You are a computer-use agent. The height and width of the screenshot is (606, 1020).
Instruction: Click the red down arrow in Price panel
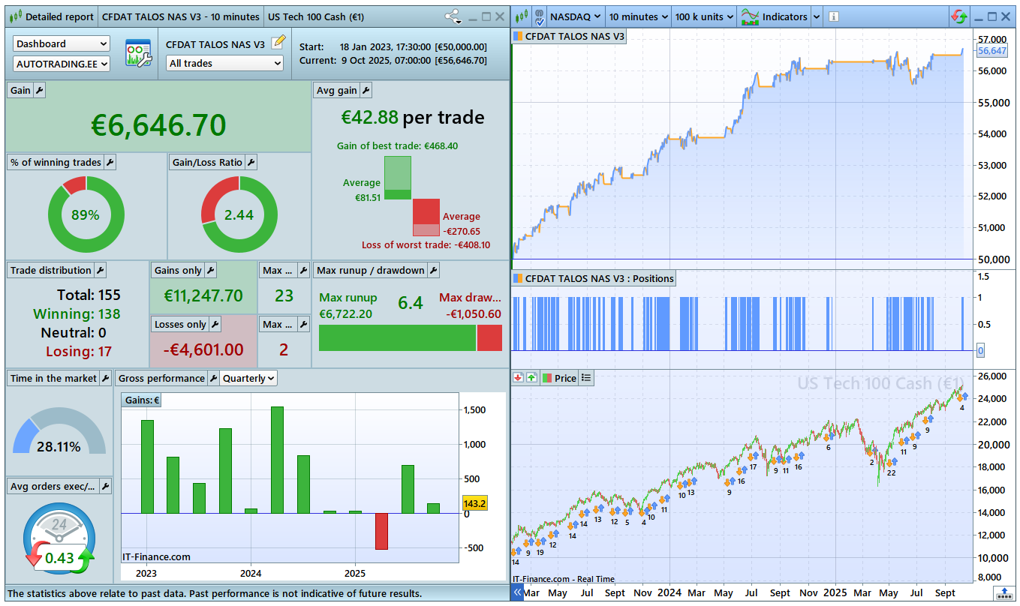pyautogui.click(x=518, y=378)
